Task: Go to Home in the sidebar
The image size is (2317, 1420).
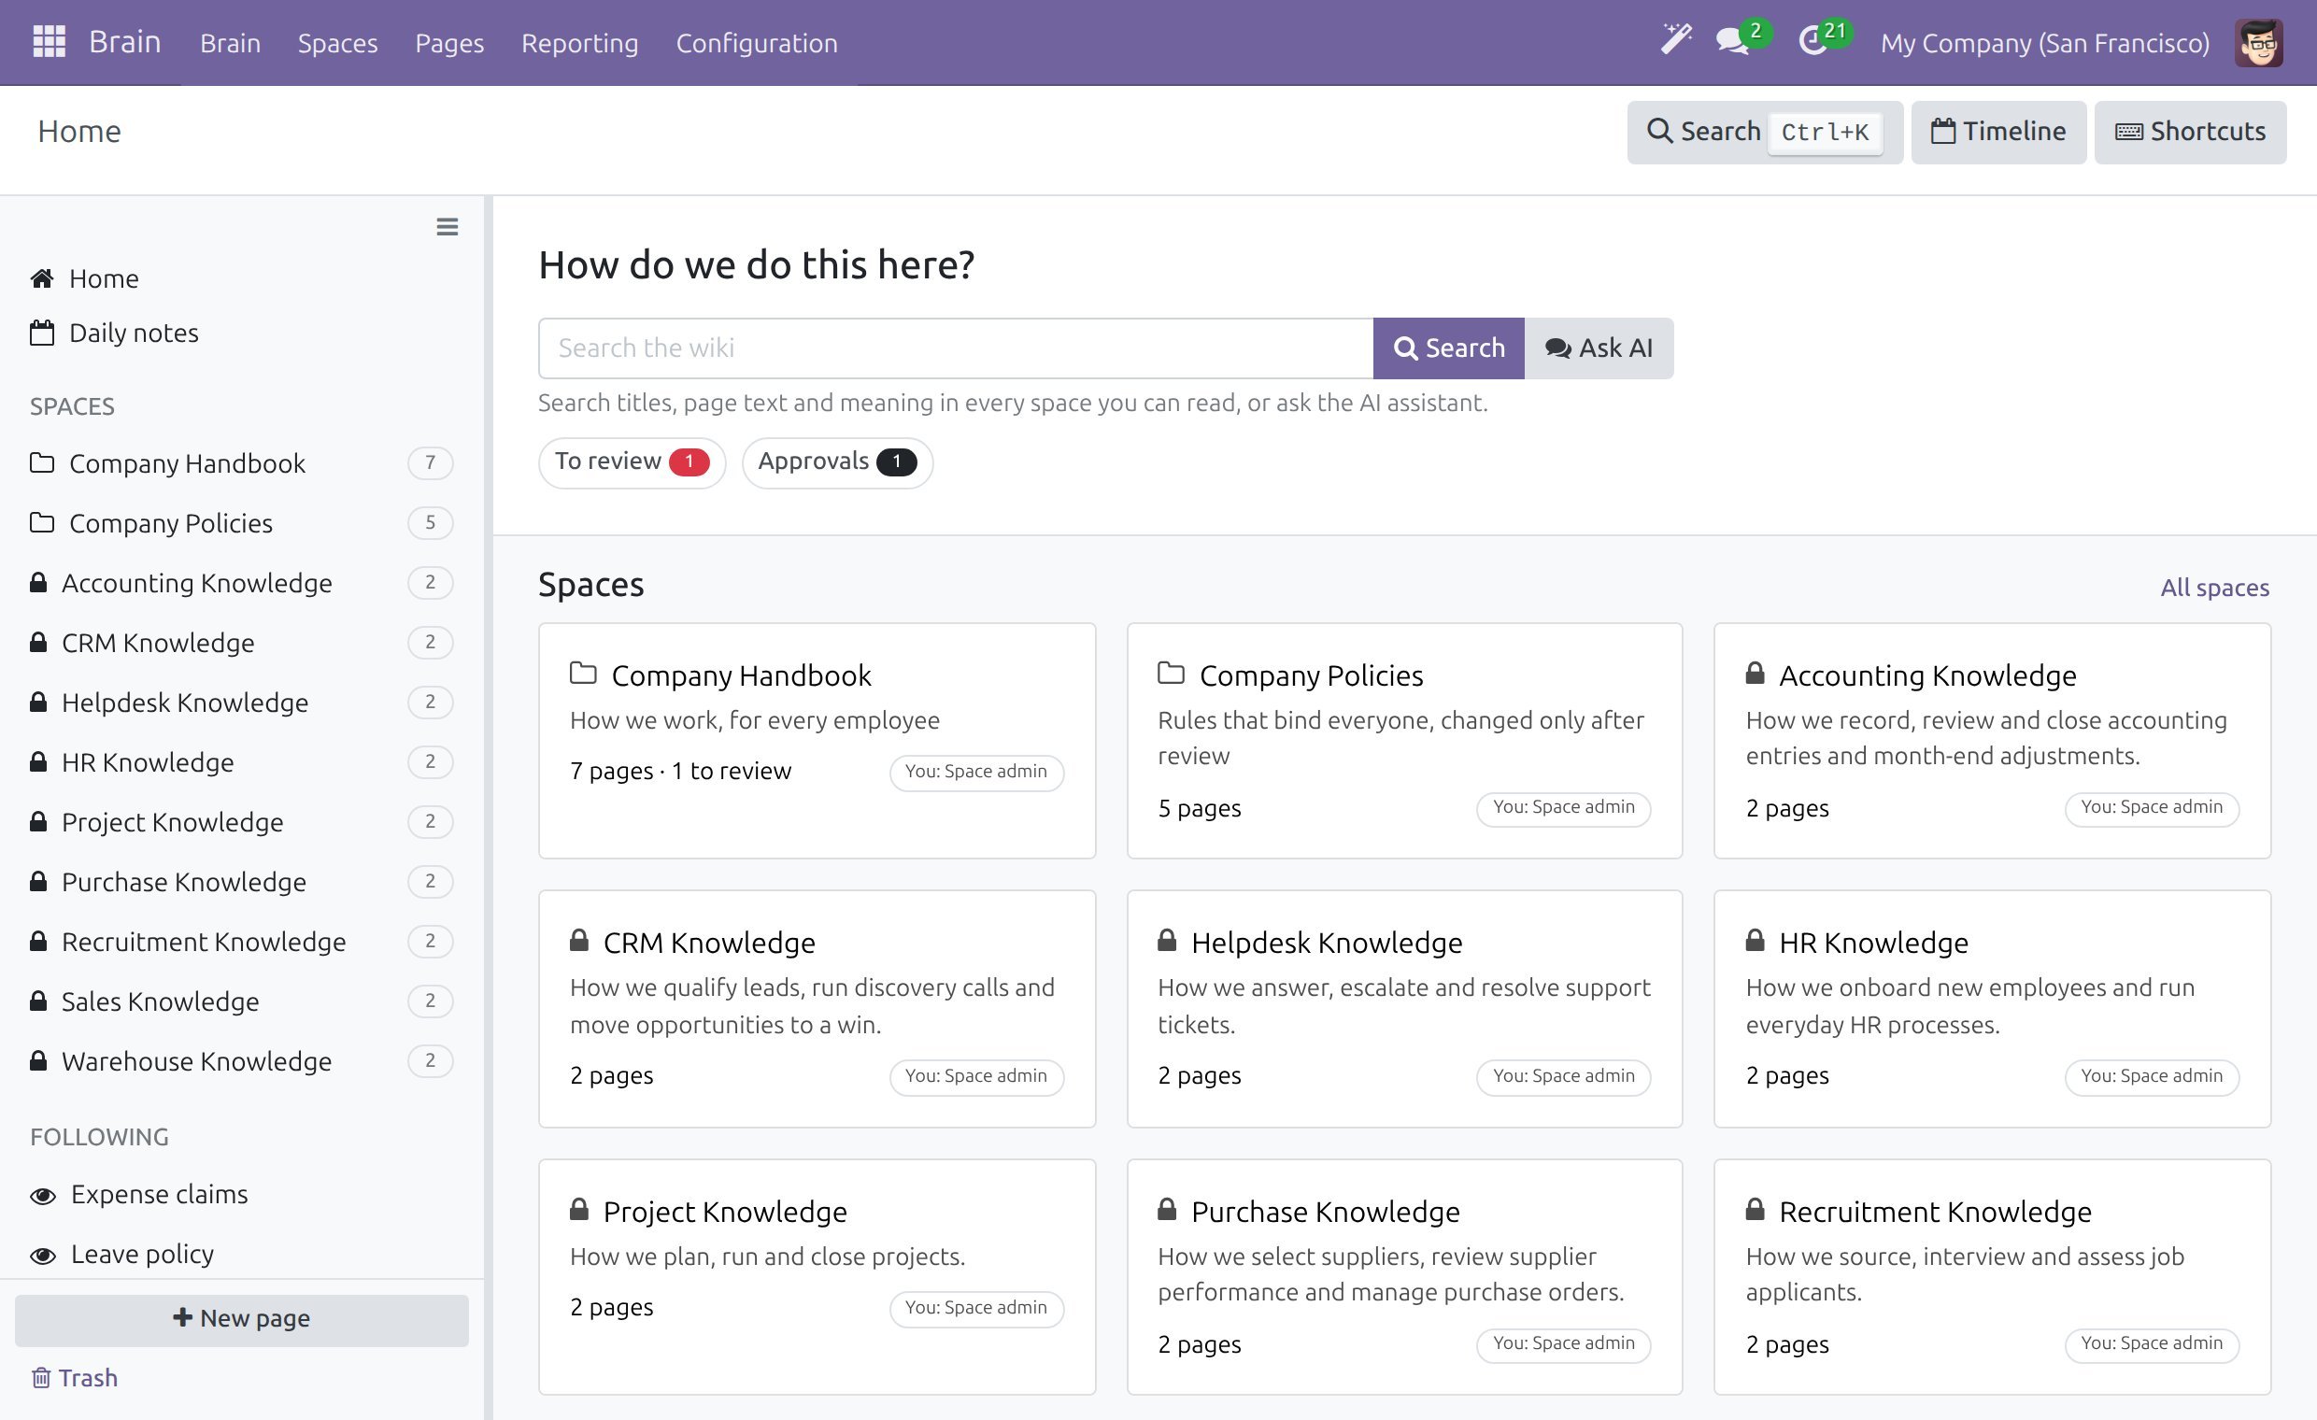Action: (x=242, y=278)
